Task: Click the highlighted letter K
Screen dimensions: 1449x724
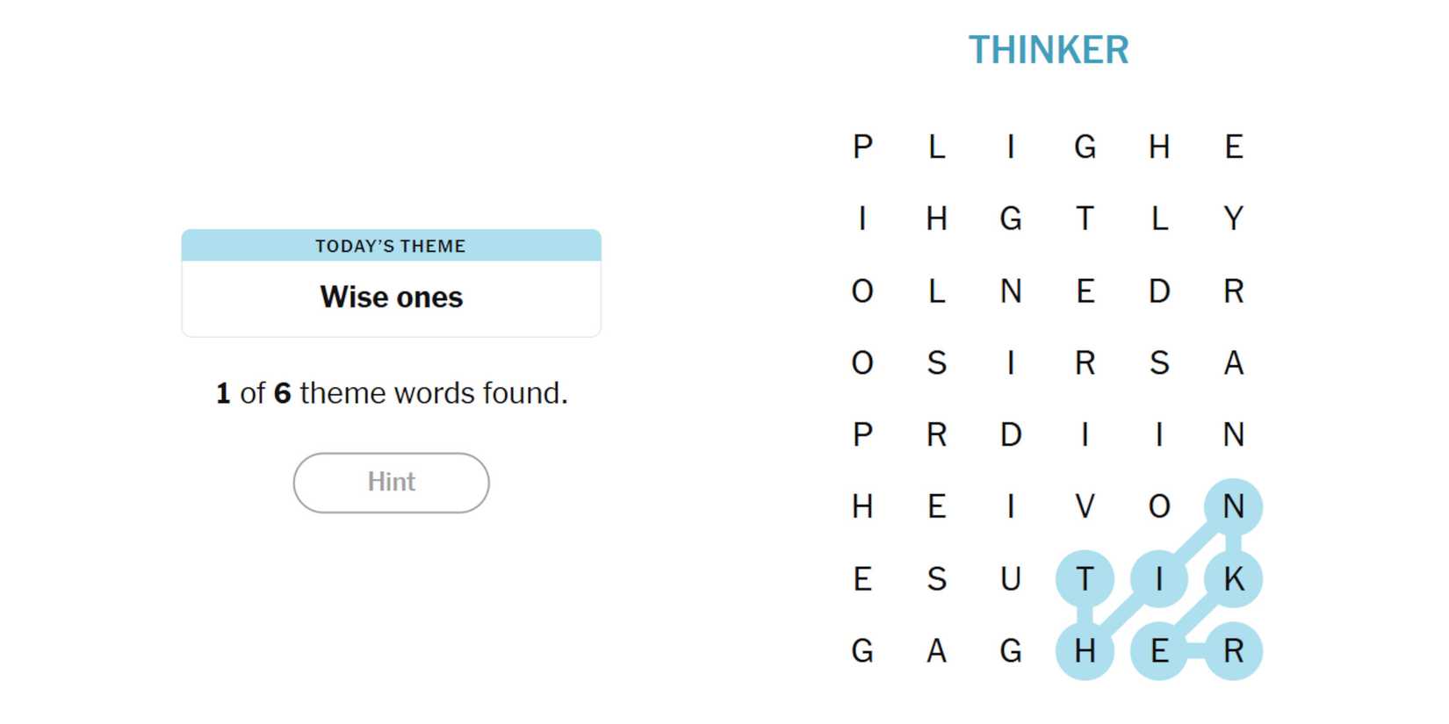Action: tap(1233, 579)
